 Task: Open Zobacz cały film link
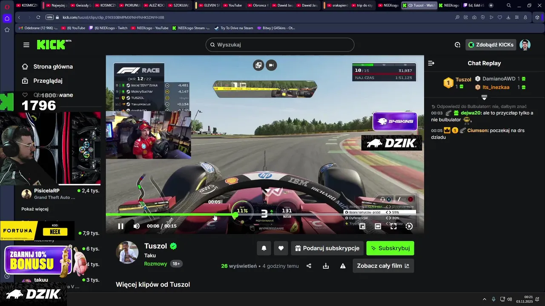coord(383,266)
